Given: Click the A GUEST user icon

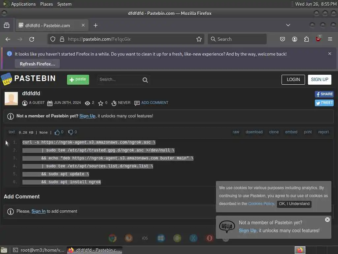Looking at the screenshot, I should coord(25,103).
